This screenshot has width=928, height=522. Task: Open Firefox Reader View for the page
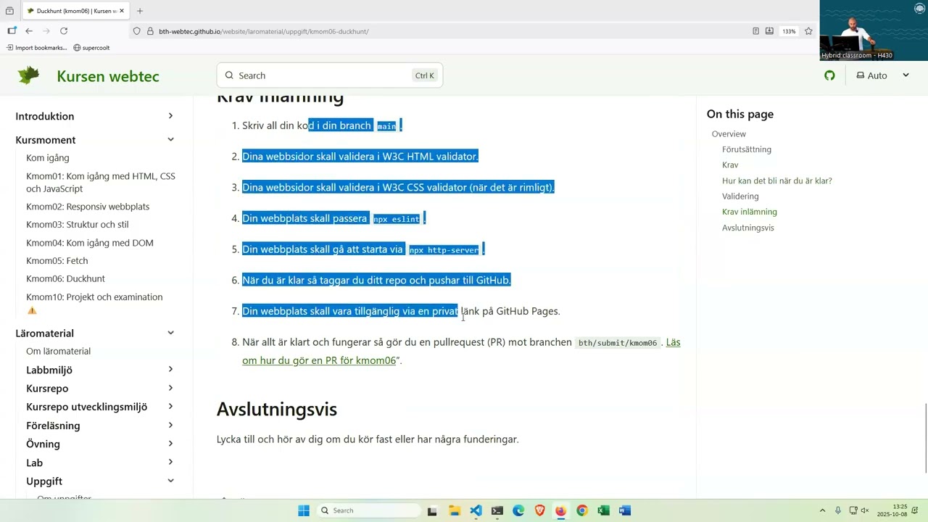pyautogui.click(x=755, y=31)
